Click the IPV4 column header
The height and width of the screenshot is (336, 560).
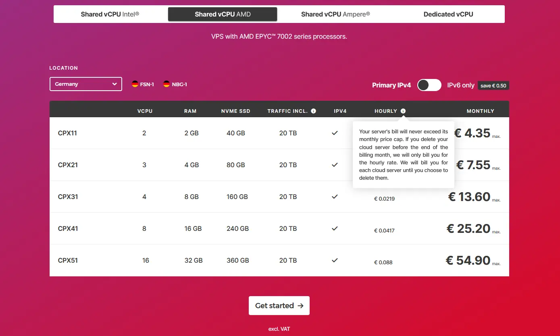pos(340,111)
